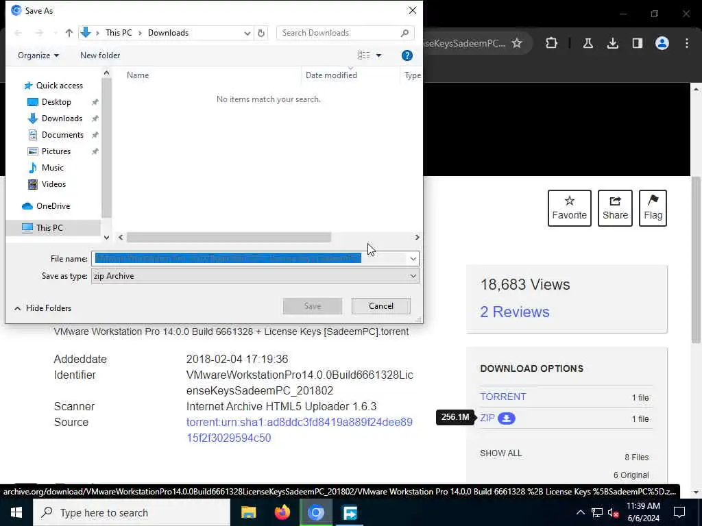Select Documents in navigation pane
Image resolution: width=702 pixels, height=526 pixels.
click(x=62, y=135)
